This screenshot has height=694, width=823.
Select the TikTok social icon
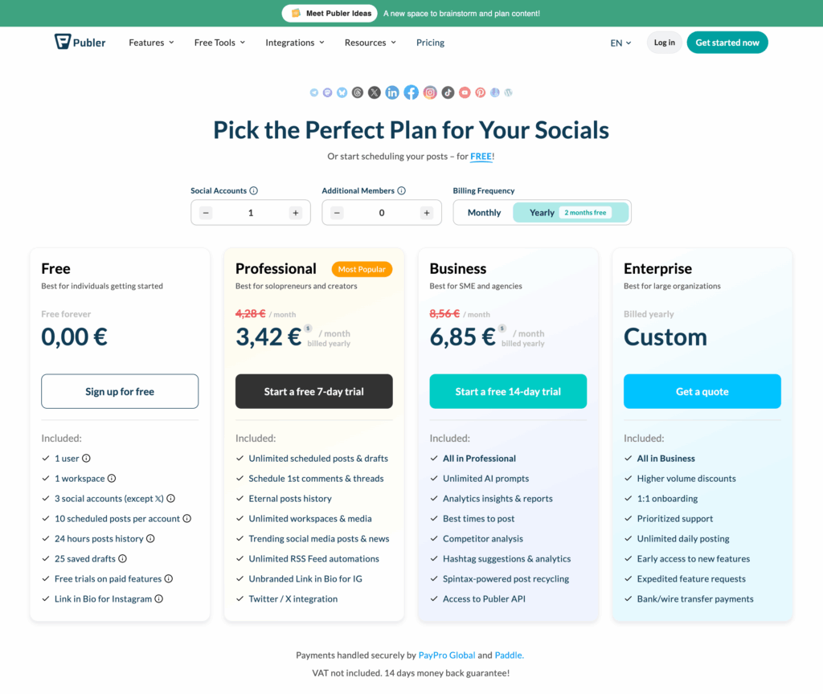coord(446,92)
